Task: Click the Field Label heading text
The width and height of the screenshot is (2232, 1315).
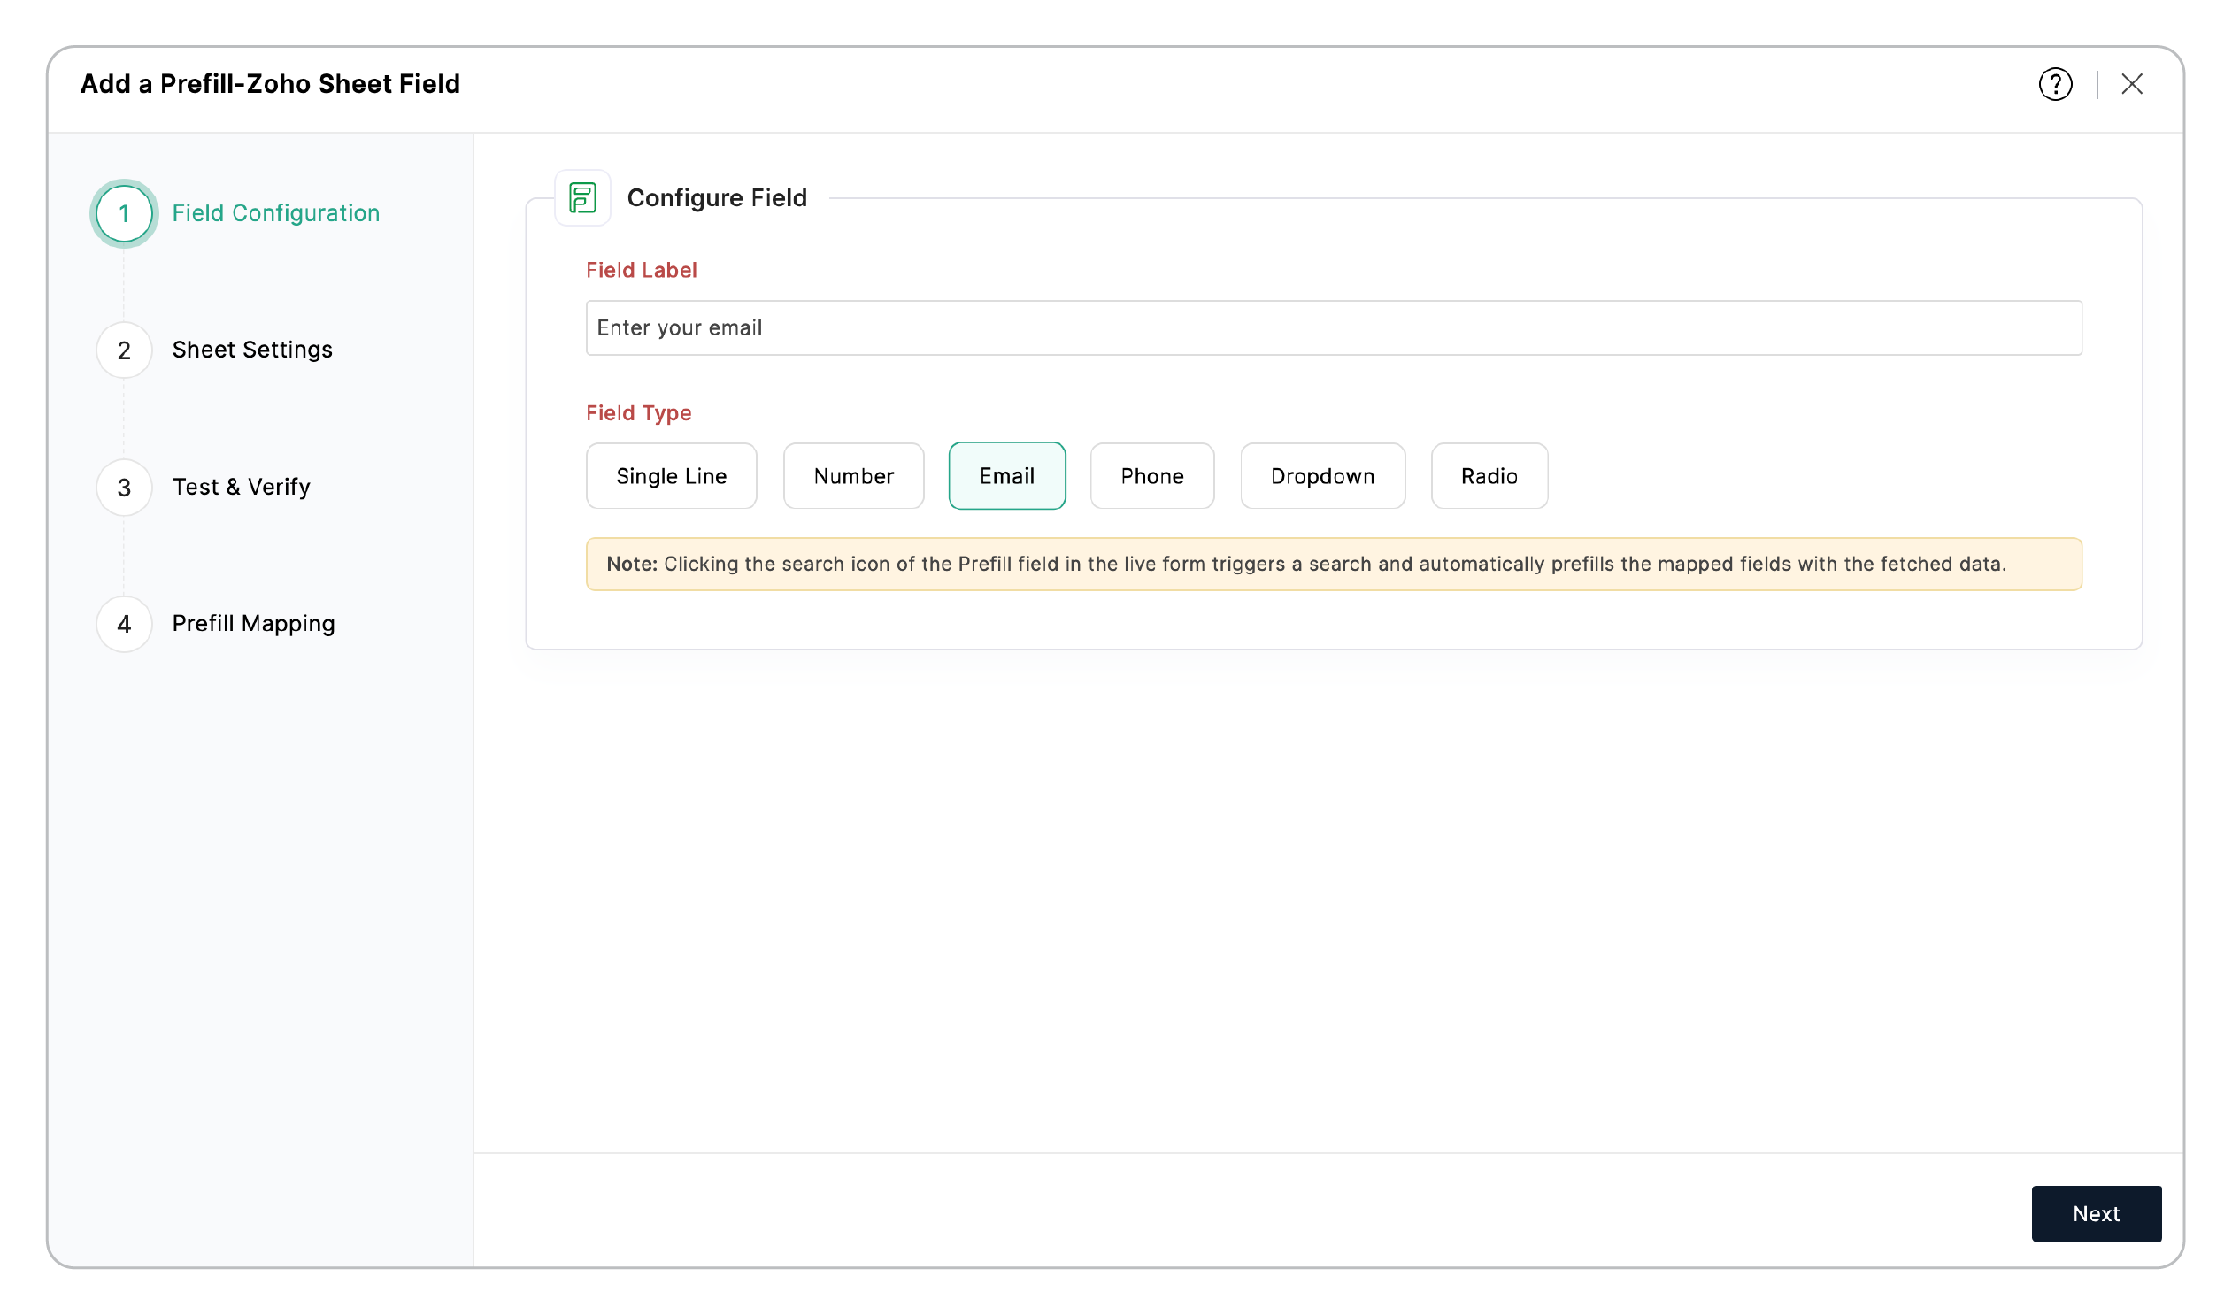Action: [x=642, y=270]
